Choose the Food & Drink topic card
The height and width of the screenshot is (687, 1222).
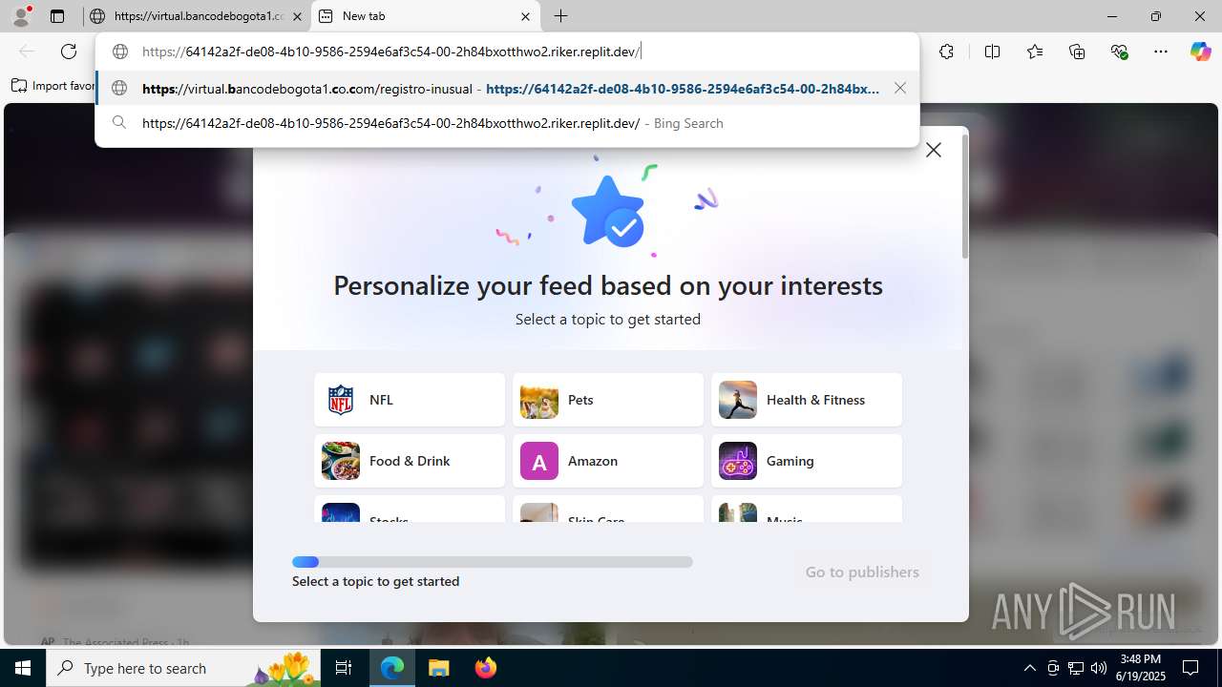[x=410, y=461]
